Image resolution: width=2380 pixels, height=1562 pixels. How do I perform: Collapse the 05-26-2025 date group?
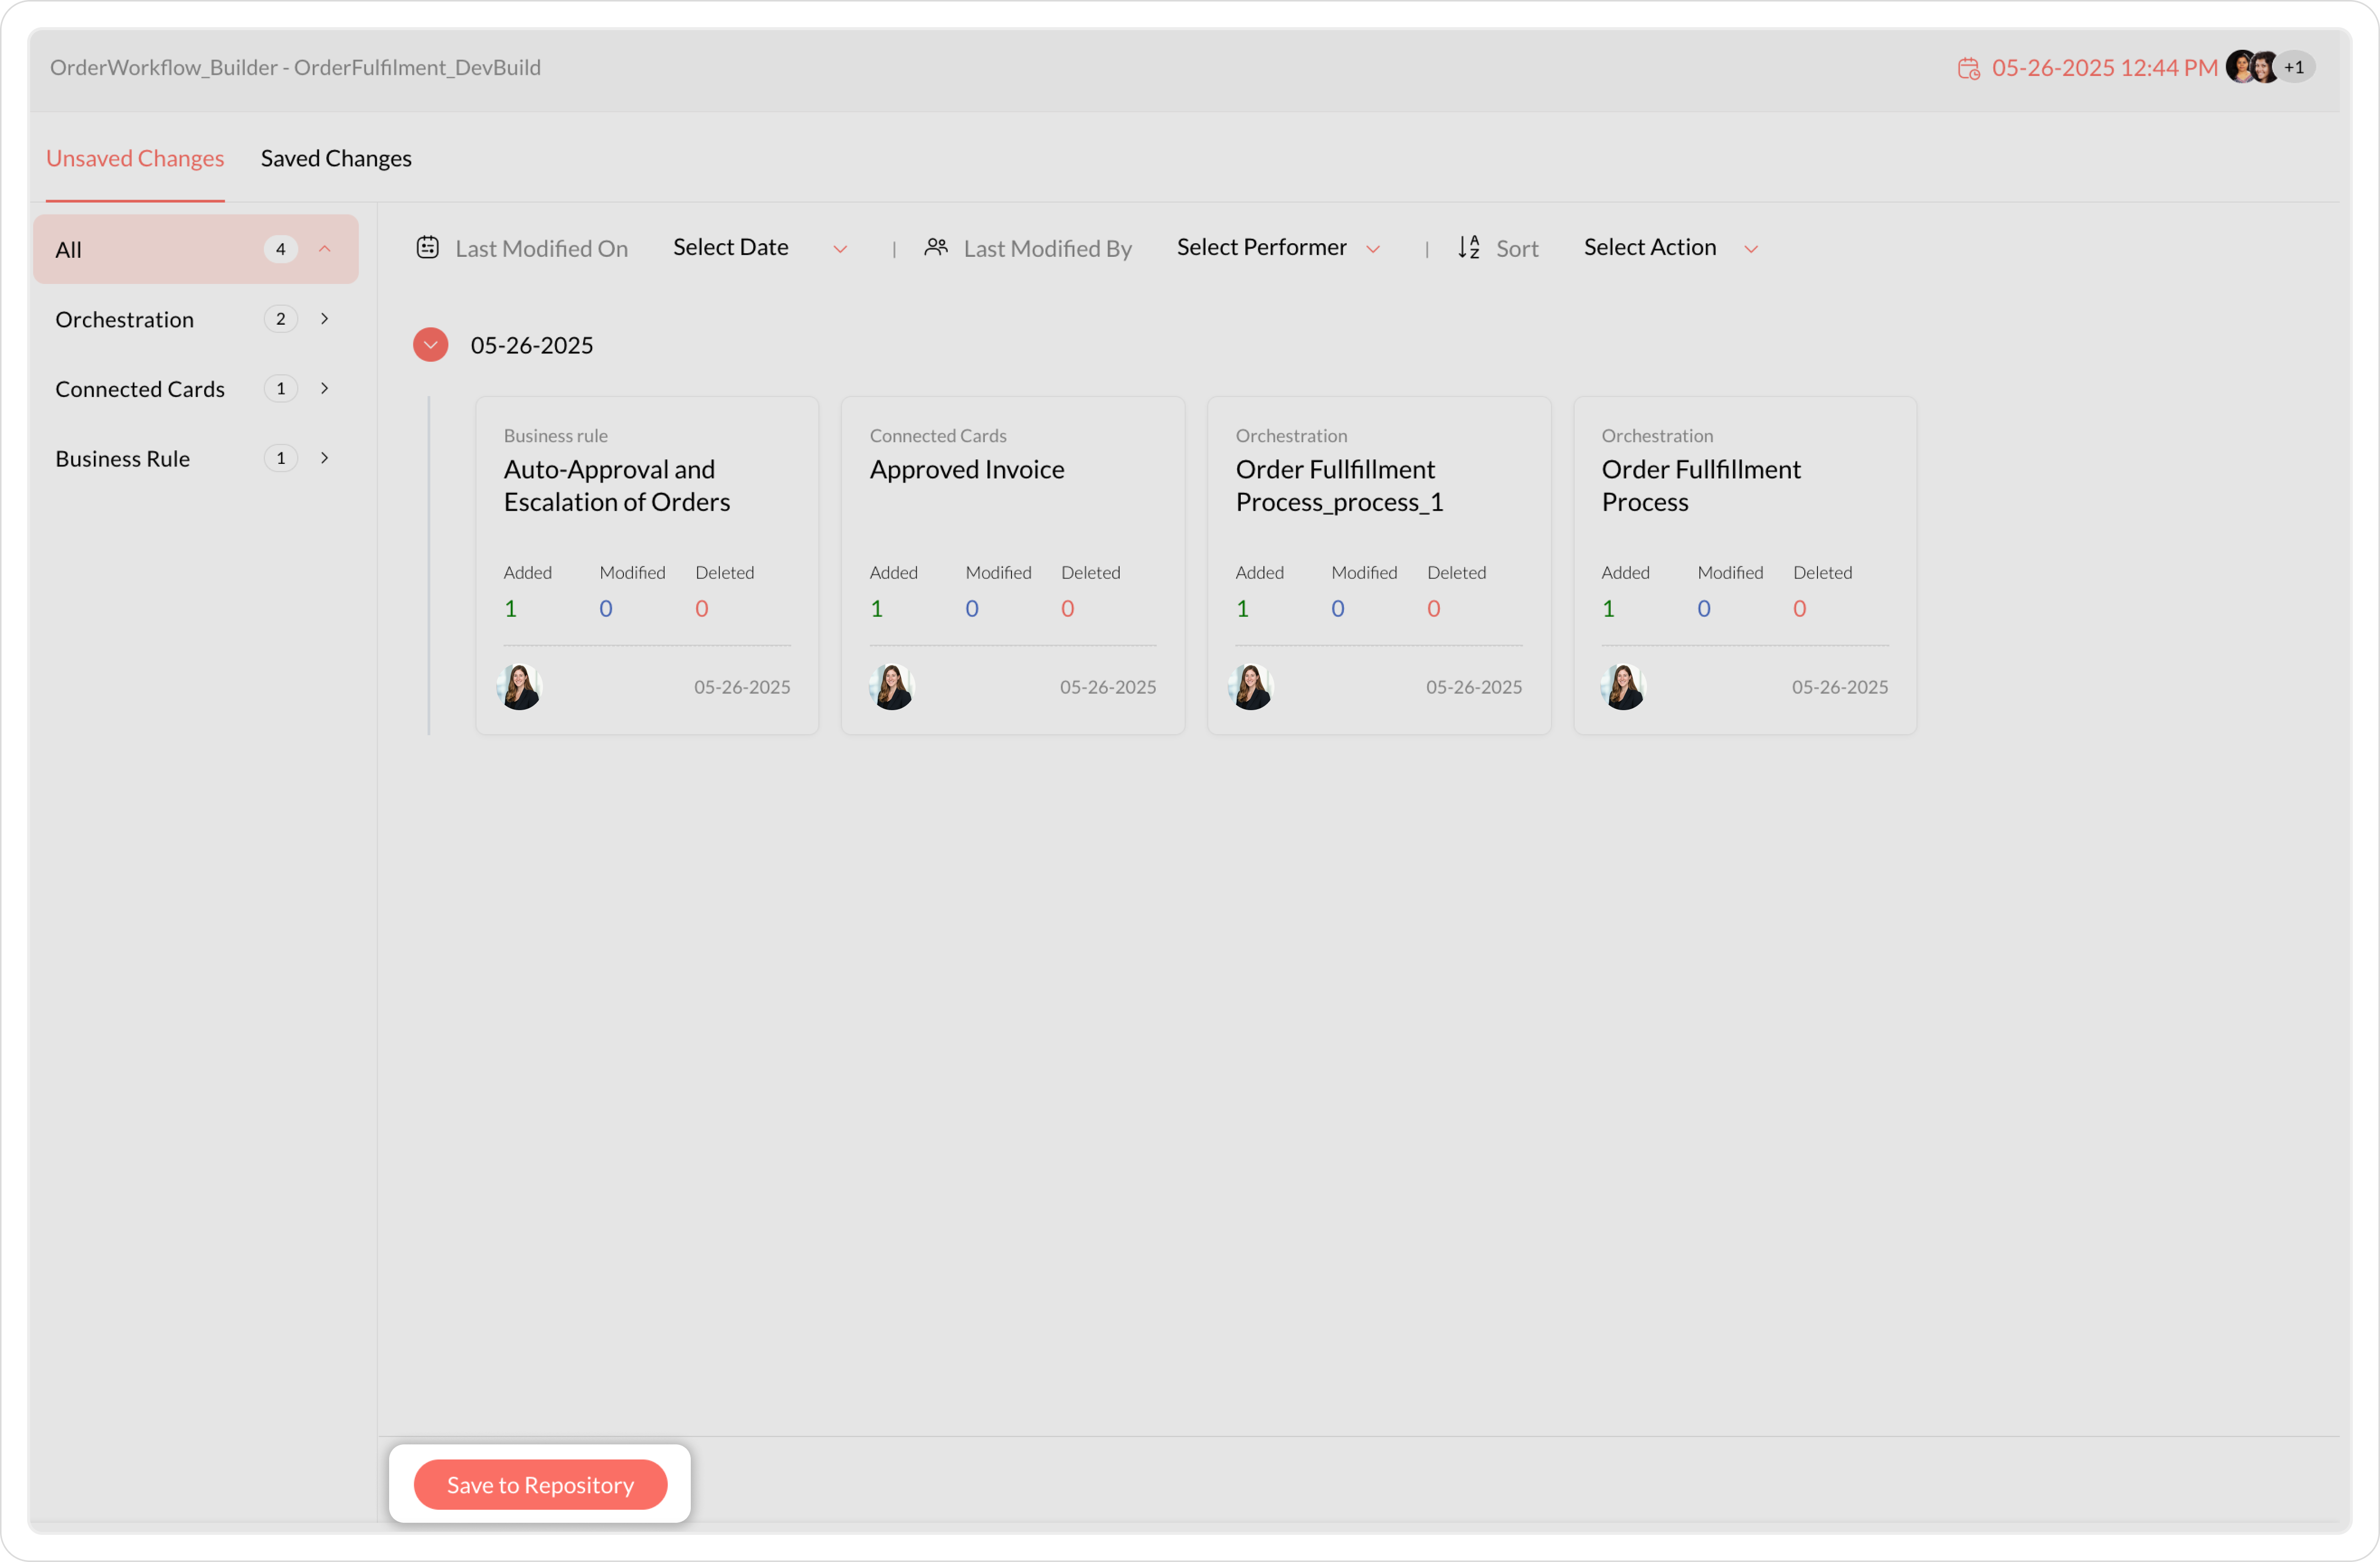[x=431, y=345]
